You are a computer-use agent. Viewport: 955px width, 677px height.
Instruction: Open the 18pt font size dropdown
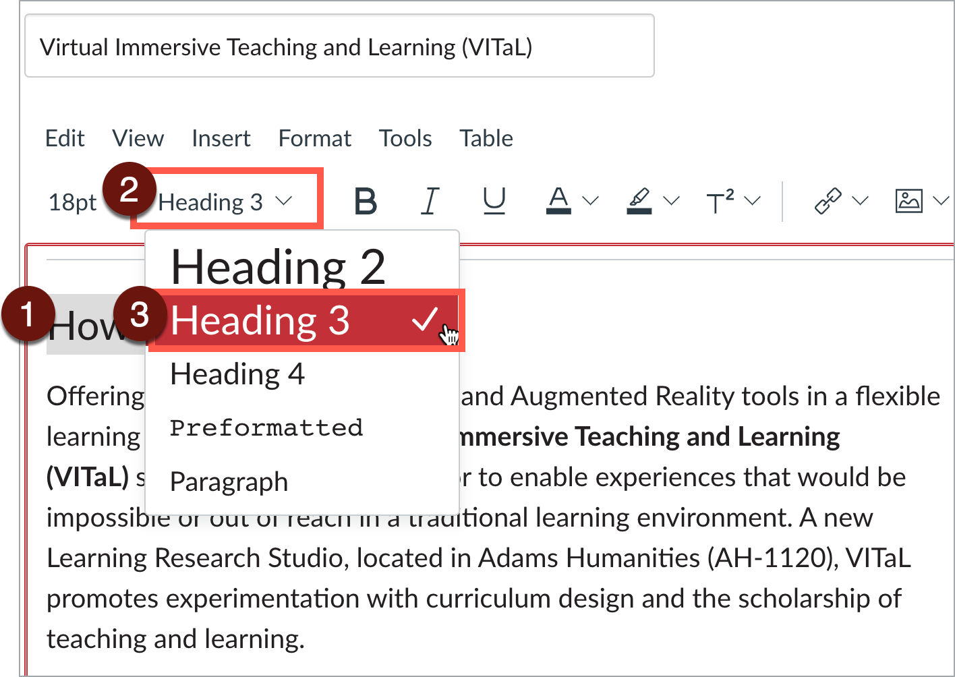coord(72,200)
